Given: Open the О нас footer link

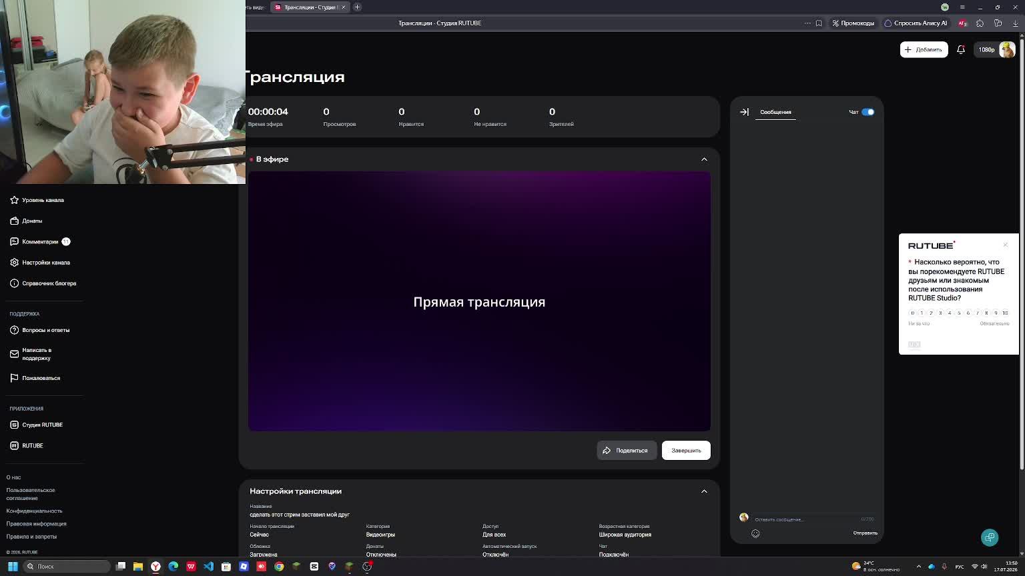Looking at the screenshot, I should pos(13,477).
